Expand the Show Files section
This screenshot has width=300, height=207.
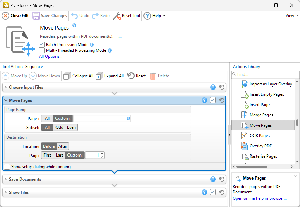point(6,192)
